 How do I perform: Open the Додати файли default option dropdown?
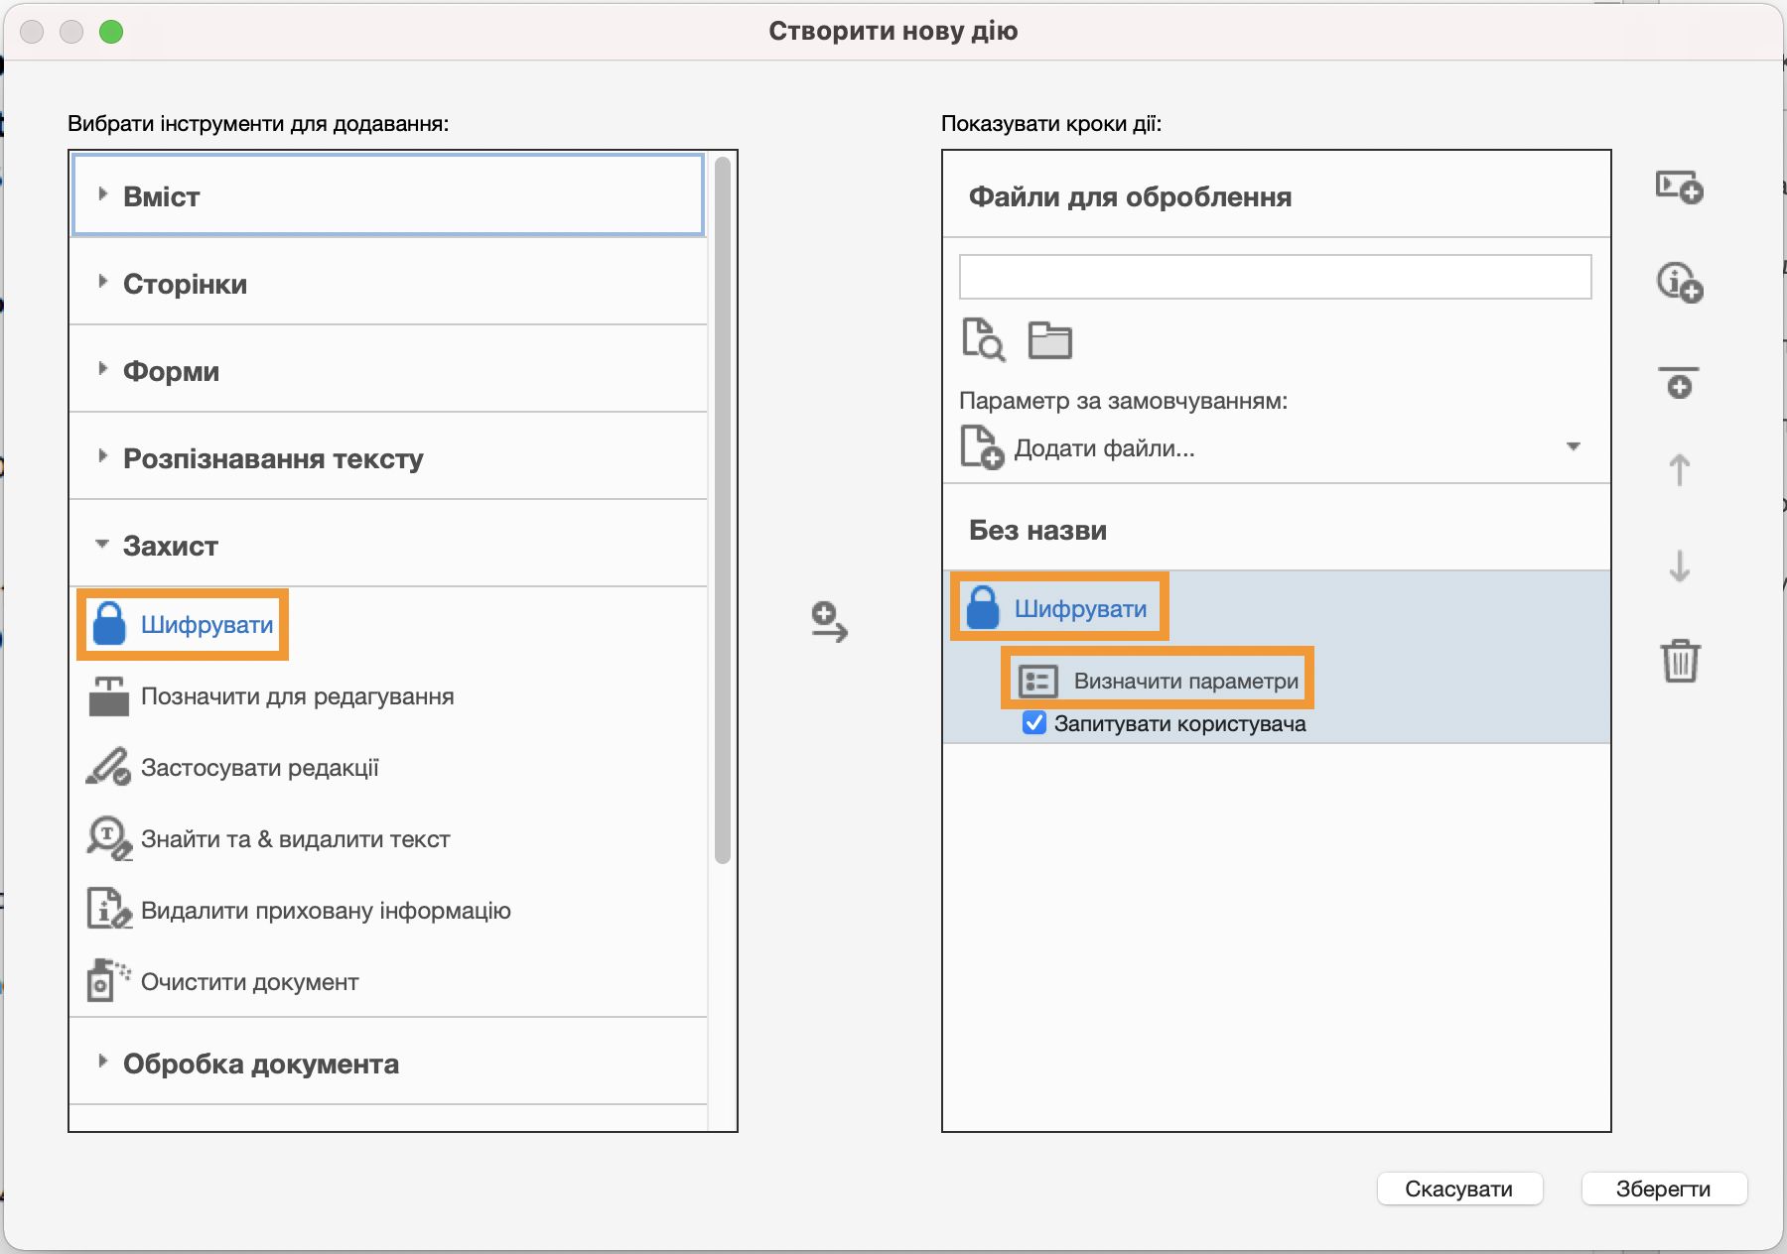(x=1573, y=447)
